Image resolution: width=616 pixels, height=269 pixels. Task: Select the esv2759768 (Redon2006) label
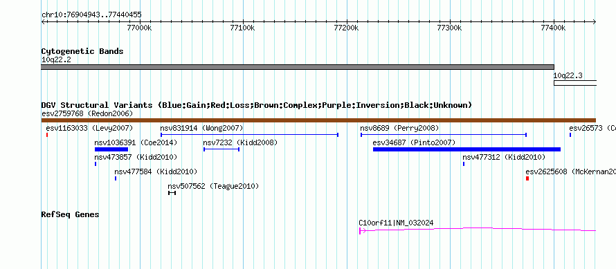(x=87, y=114)
